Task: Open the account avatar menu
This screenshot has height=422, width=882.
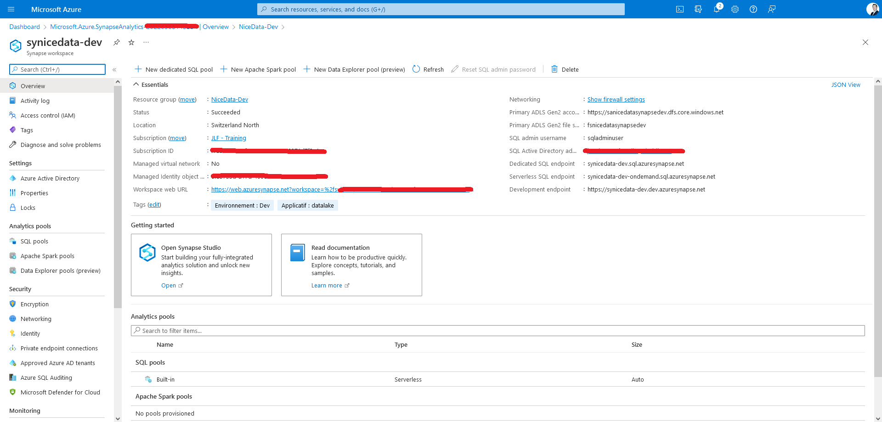Action: (872, 9)
